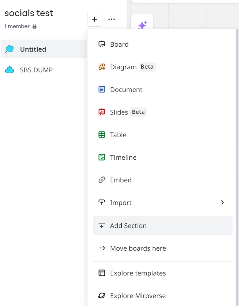Create a new Timeline
This screenshot has height=306, width=239.
(162, 157)
